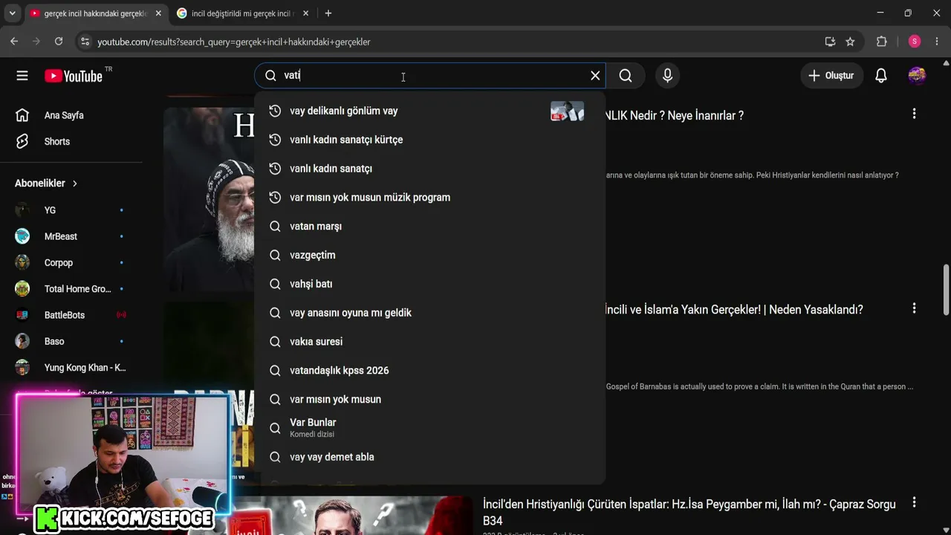Screen dimensions: 951x535
Task: Choose the 'vakıa suresi' suggestion
Action: pyautogui.click(x=429, y=342)
